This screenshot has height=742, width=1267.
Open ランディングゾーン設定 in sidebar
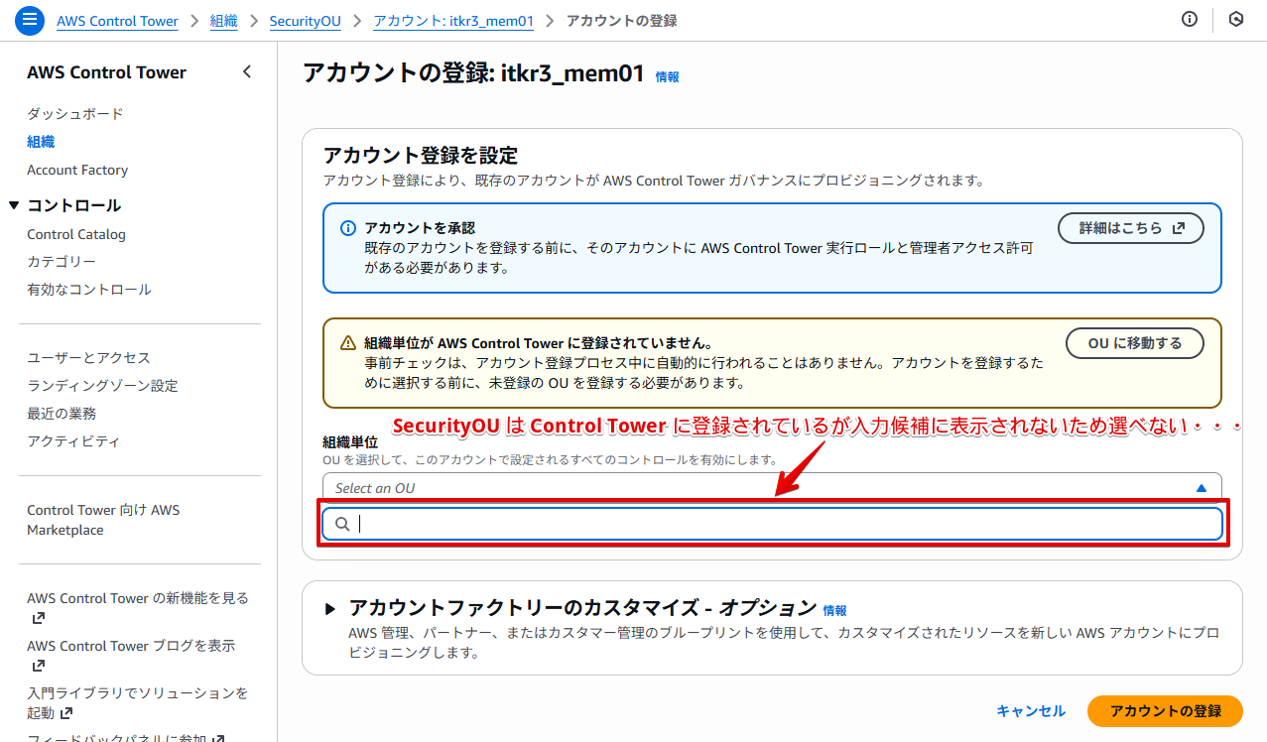click(x=102, y=385)
